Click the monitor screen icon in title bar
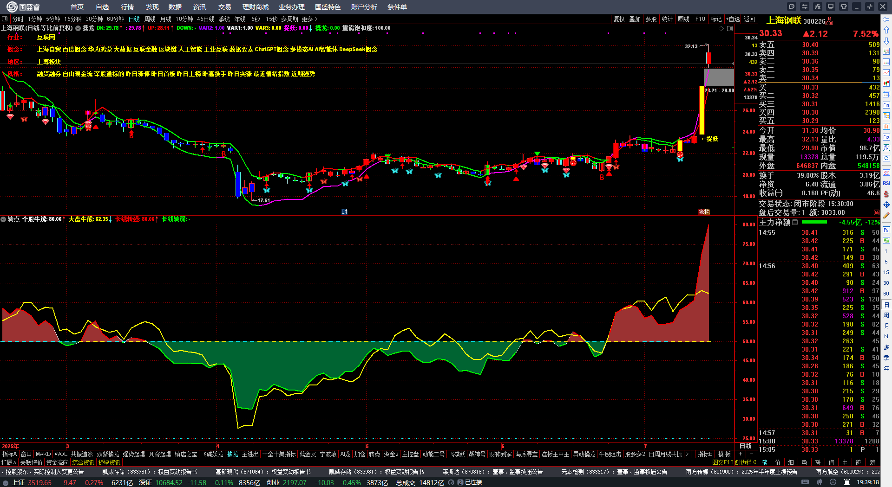 [x=831, y=6]
